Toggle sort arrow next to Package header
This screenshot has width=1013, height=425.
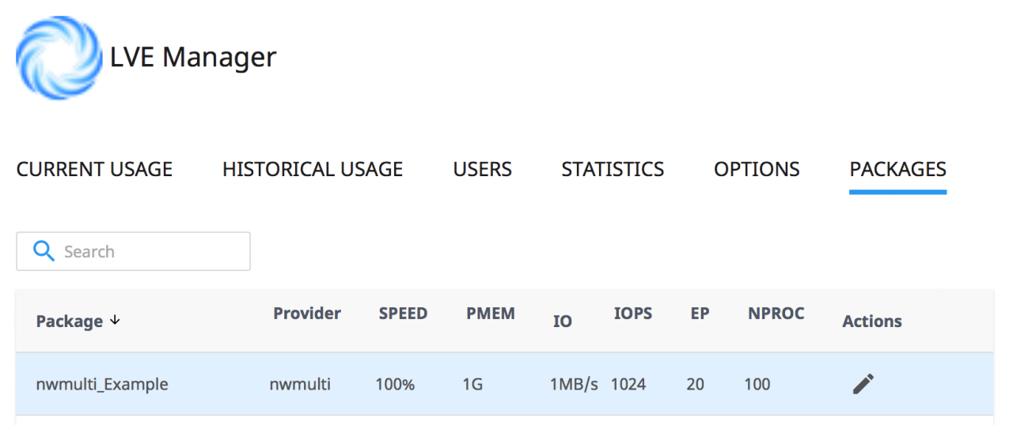point(115,320)
